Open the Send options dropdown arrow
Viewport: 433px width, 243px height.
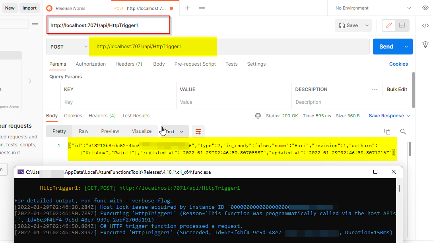pyautogui.click(x=406, y=47)
